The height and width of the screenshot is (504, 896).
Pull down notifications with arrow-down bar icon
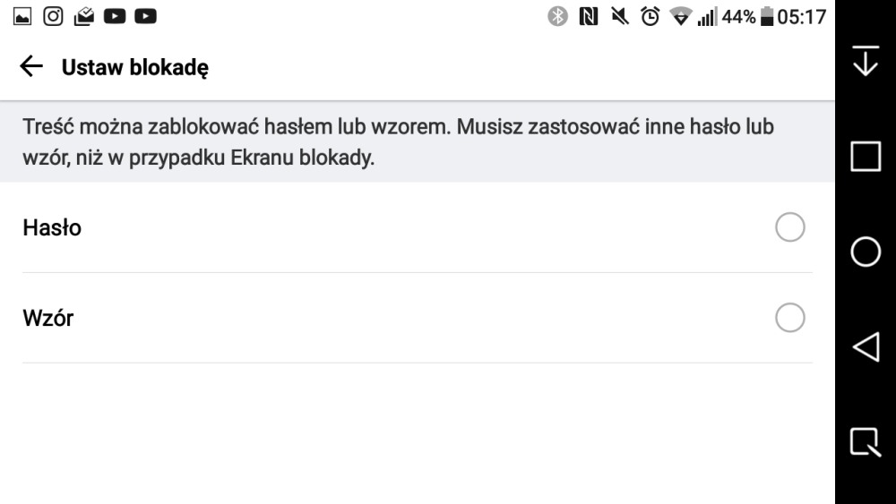coord(865,60)
